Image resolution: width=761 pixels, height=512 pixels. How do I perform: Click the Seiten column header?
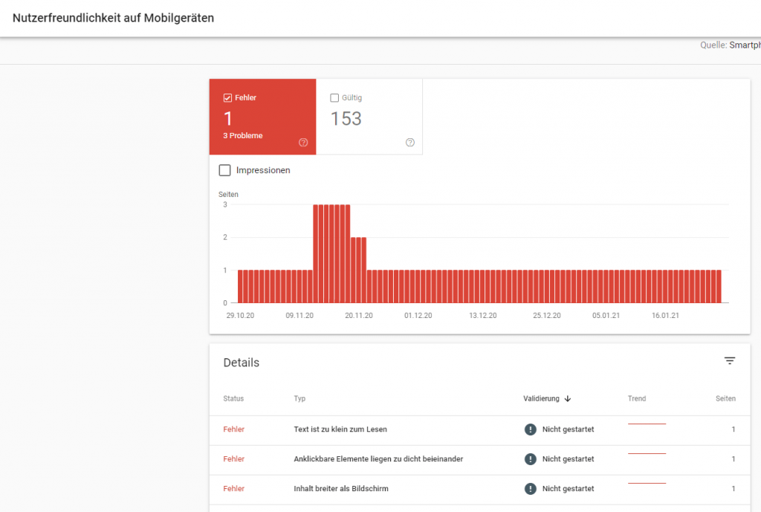click(x=725, y=398)
